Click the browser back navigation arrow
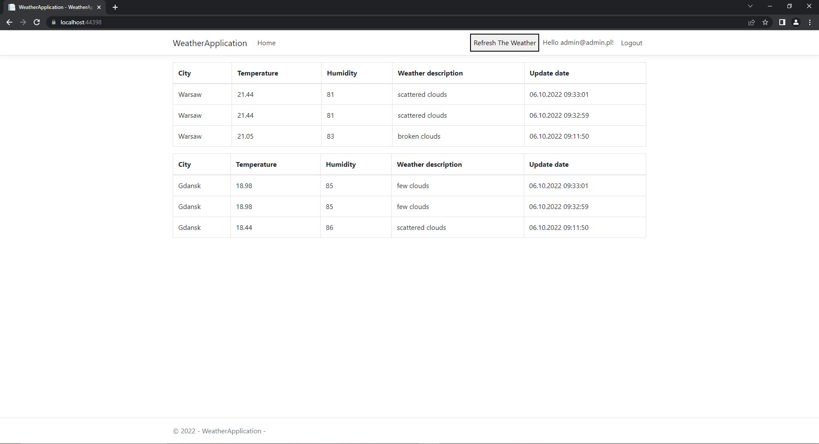Screen dimensions: 819x444 [x=9, y=22]
